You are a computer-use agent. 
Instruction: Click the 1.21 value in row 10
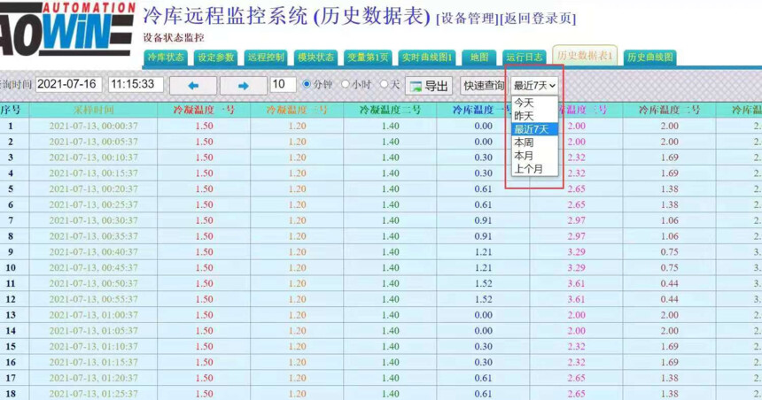click(484, 268)
